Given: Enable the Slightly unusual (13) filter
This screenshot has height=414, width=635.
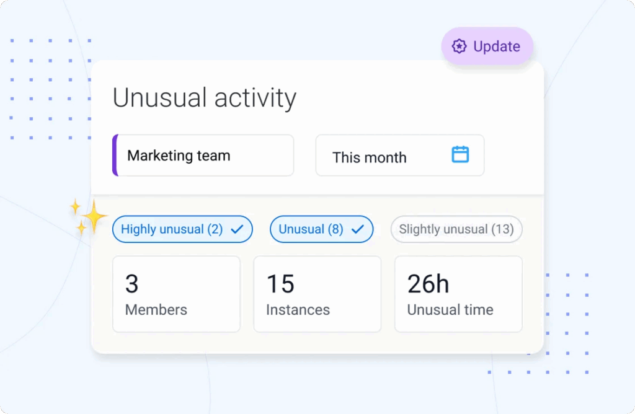Looking at the screenshot, I should [x=456, y=229].
